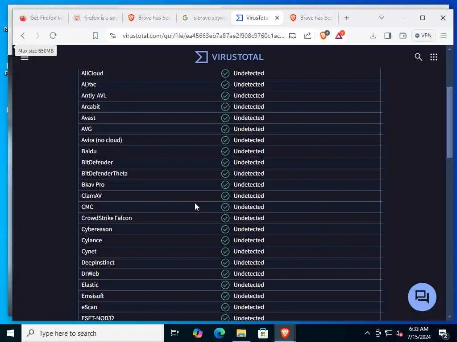Open Brave Rewards triangle icon

(339, 35)
